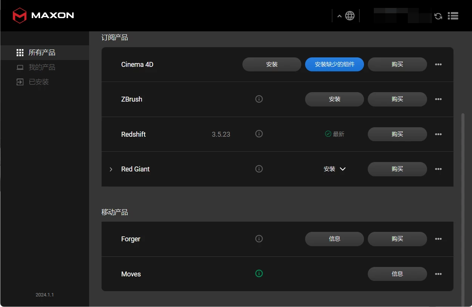The width and height of the screenshot is (472, 307).
Task: Click the 移动产品 section heading
Action: (115, 212)
